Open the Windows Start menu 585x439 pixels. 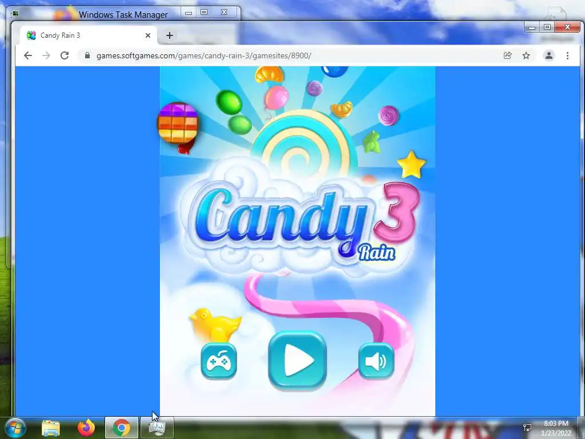(14, 428)
